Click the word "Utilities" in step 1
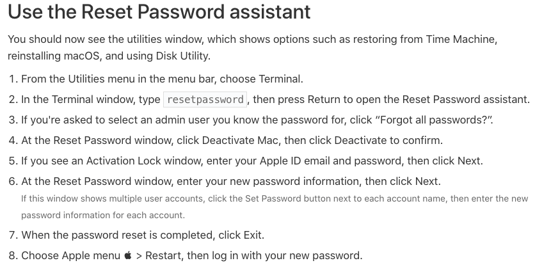 coord(86,79)
